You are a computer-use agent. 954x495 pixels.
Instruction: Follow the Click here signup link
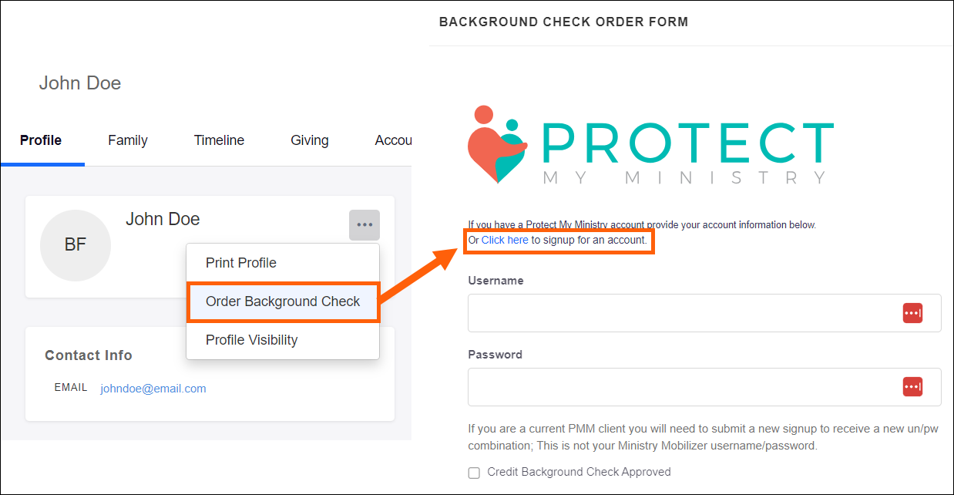click(505, 241)
